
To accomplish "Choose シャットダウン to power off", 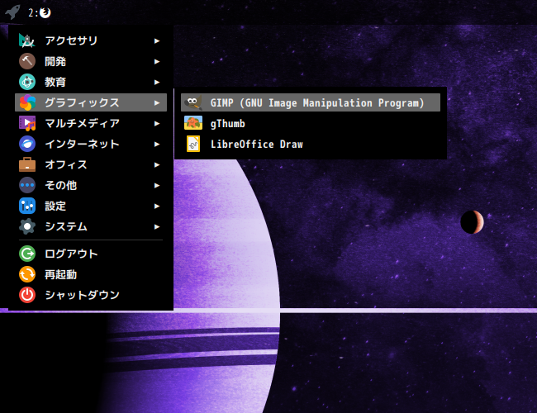I will 91,295.
